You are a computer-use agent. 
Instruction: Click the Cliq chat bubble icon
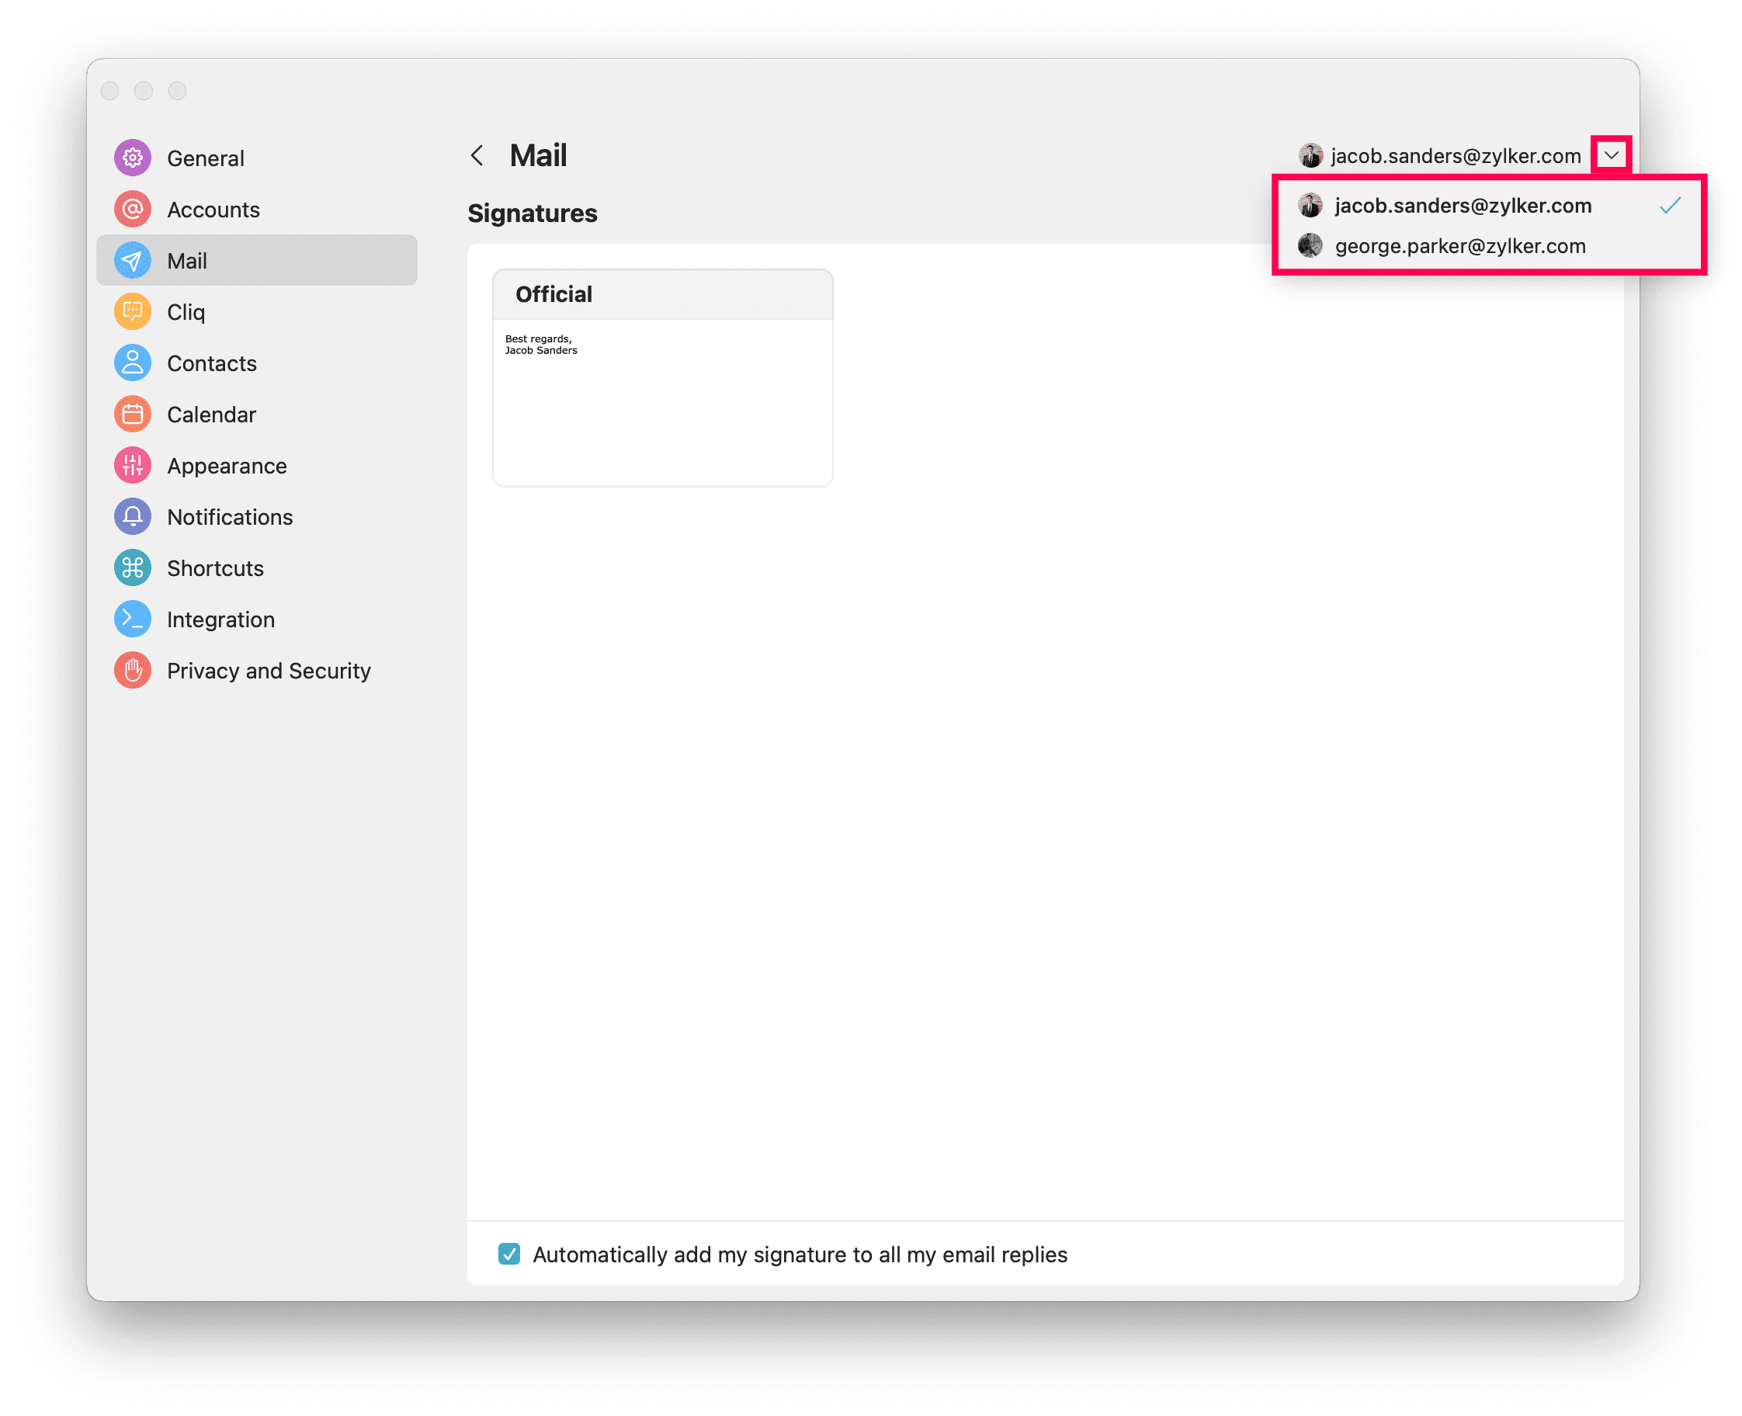point(132,311)
